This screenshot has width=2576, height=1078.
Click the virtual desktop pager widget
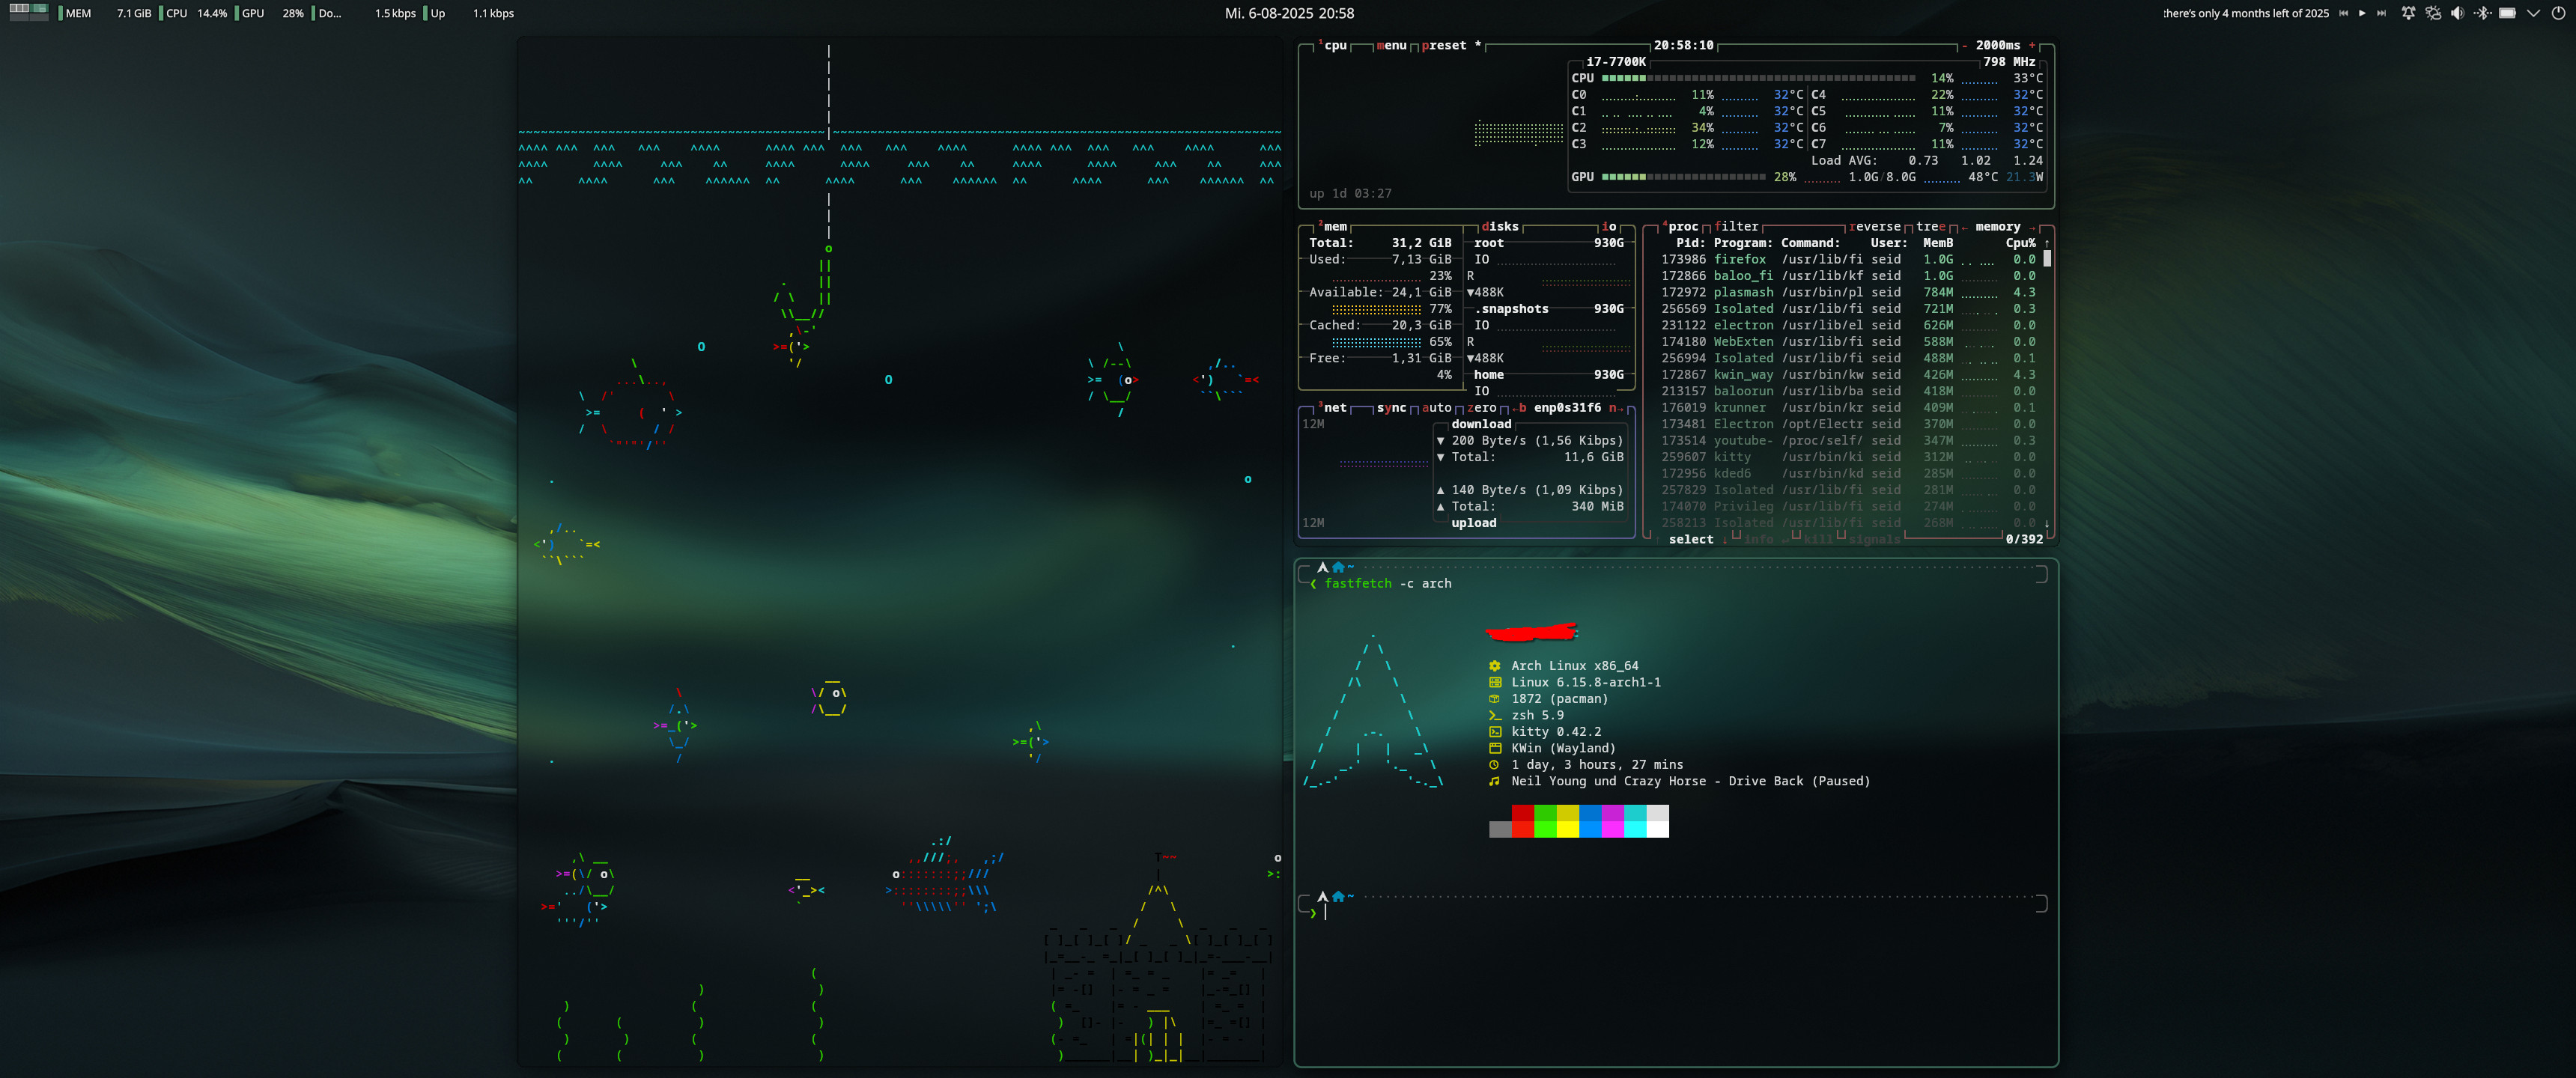pos(28,12)
